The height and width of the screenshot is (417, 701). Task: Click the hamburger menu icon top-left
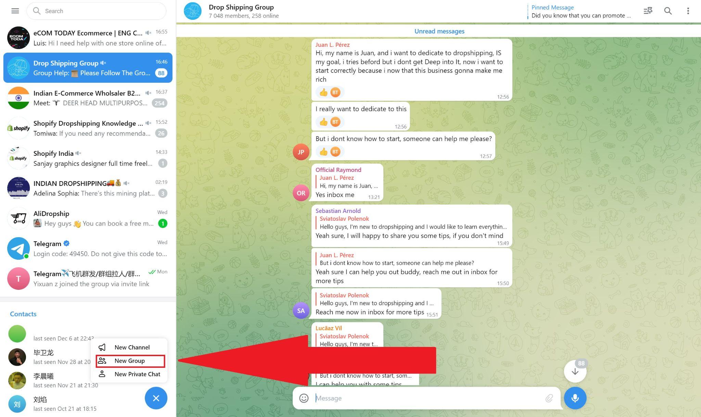coord(14,10)
